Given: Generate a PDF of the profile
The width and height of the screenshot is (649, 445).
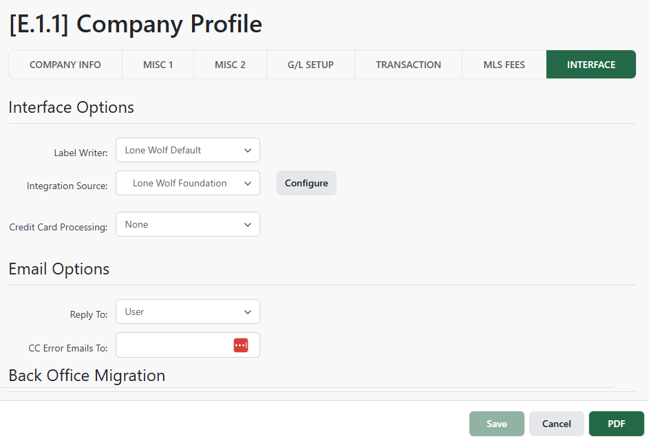Looking at the screenshot, I should [616, 423].
